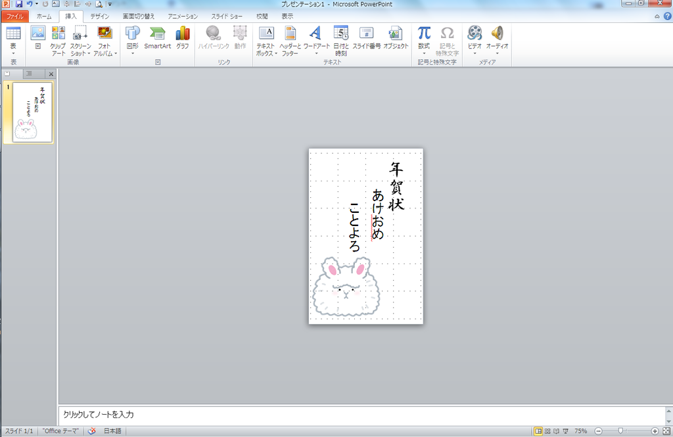Customize the quick access toolbar
673x437 pixels.
pyautogui.click(x=110, y=4)
